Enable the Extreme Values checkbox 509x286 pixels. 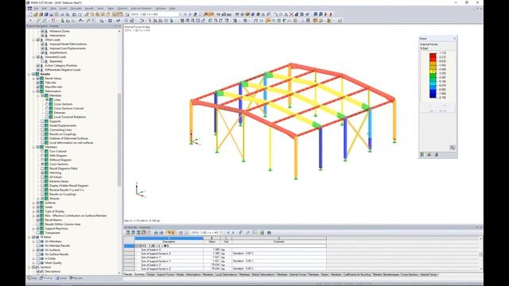coord(42,181)
